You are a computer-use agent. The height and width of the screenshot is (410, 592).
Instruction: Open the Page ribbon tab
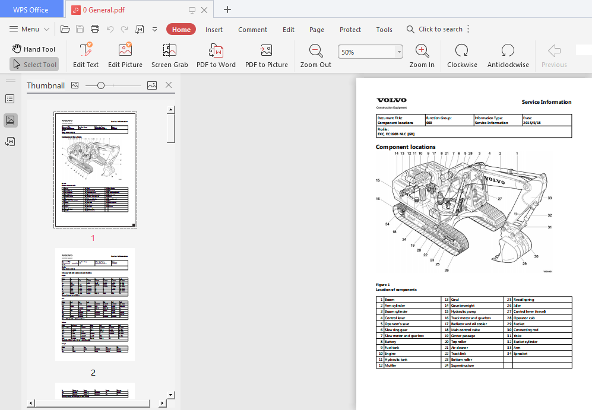tap(316, 30)
